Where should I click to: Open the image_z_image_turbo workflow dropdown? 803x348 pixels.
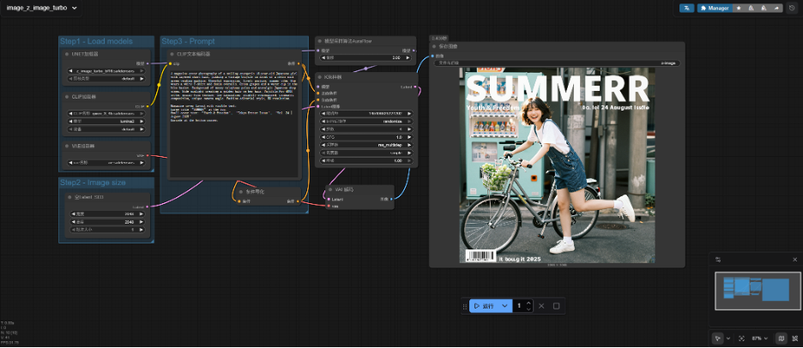coord(43,8)
